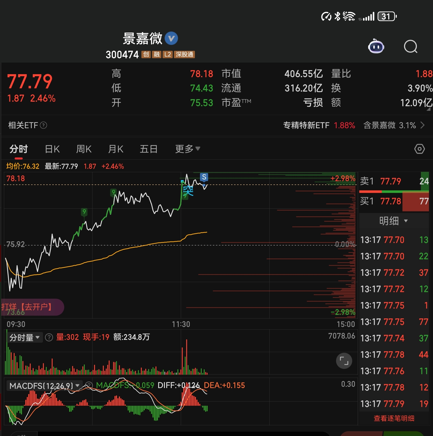433x436 pixels.
Task: Tap the current price 77.79 headline
Action: [30, 81]
